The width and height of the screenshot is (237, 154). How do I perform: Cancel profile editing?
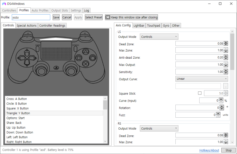tap(67, 17)
